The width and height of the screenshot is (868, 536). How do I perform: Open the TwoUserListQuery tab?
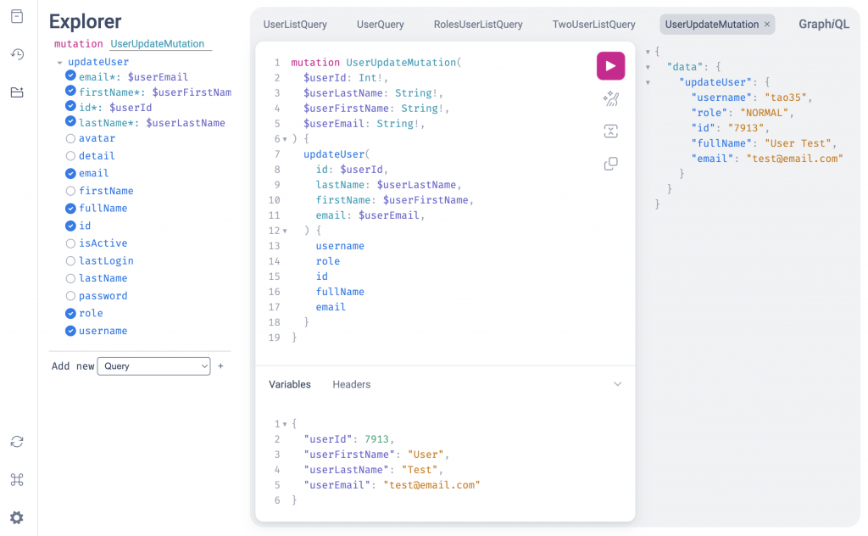click(594, 25)
